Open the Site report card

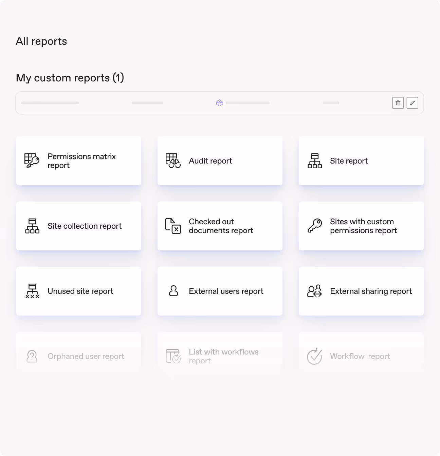(361, 161)
